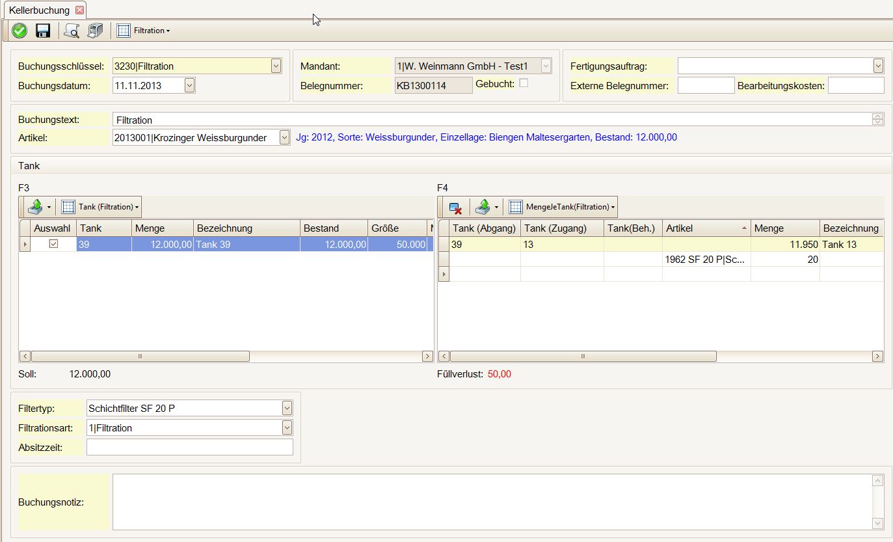Sort F4 table by Artikel column header
The width and height of the screenshot is (893, 542).
click(x=706, y=228)
